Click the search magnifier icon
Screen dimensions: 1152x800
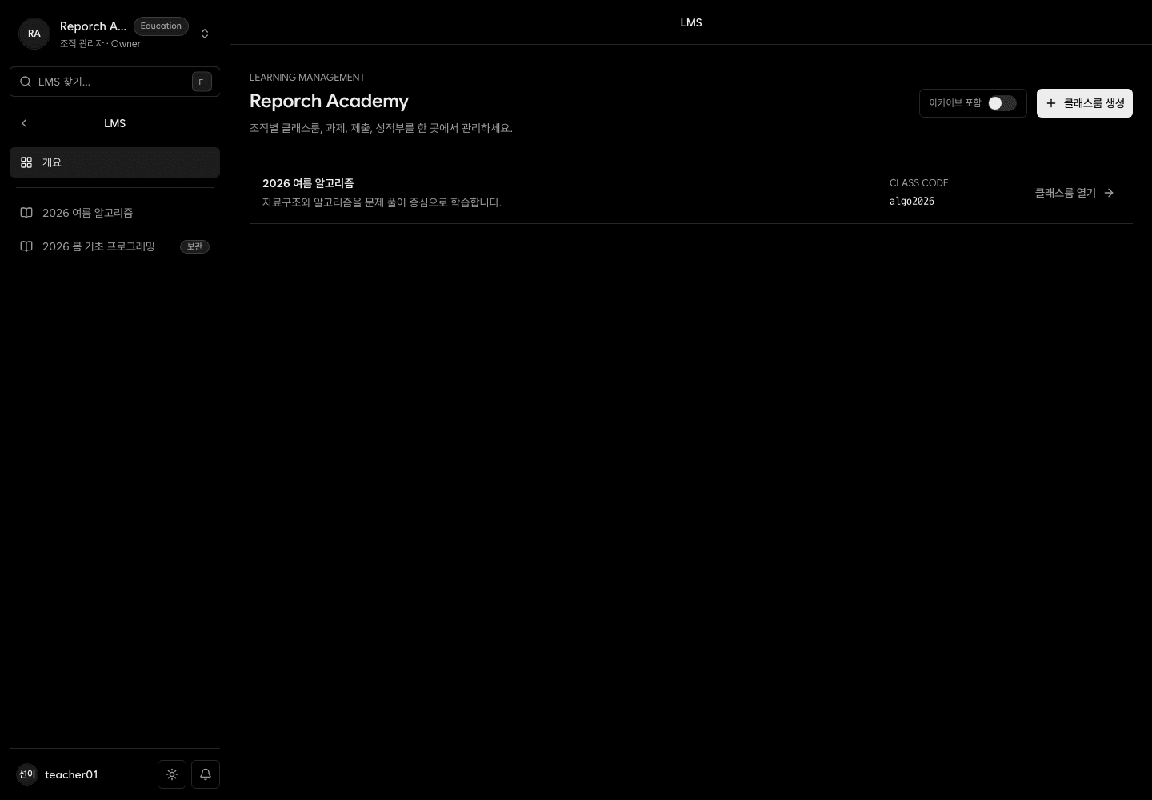click(26, 82)
